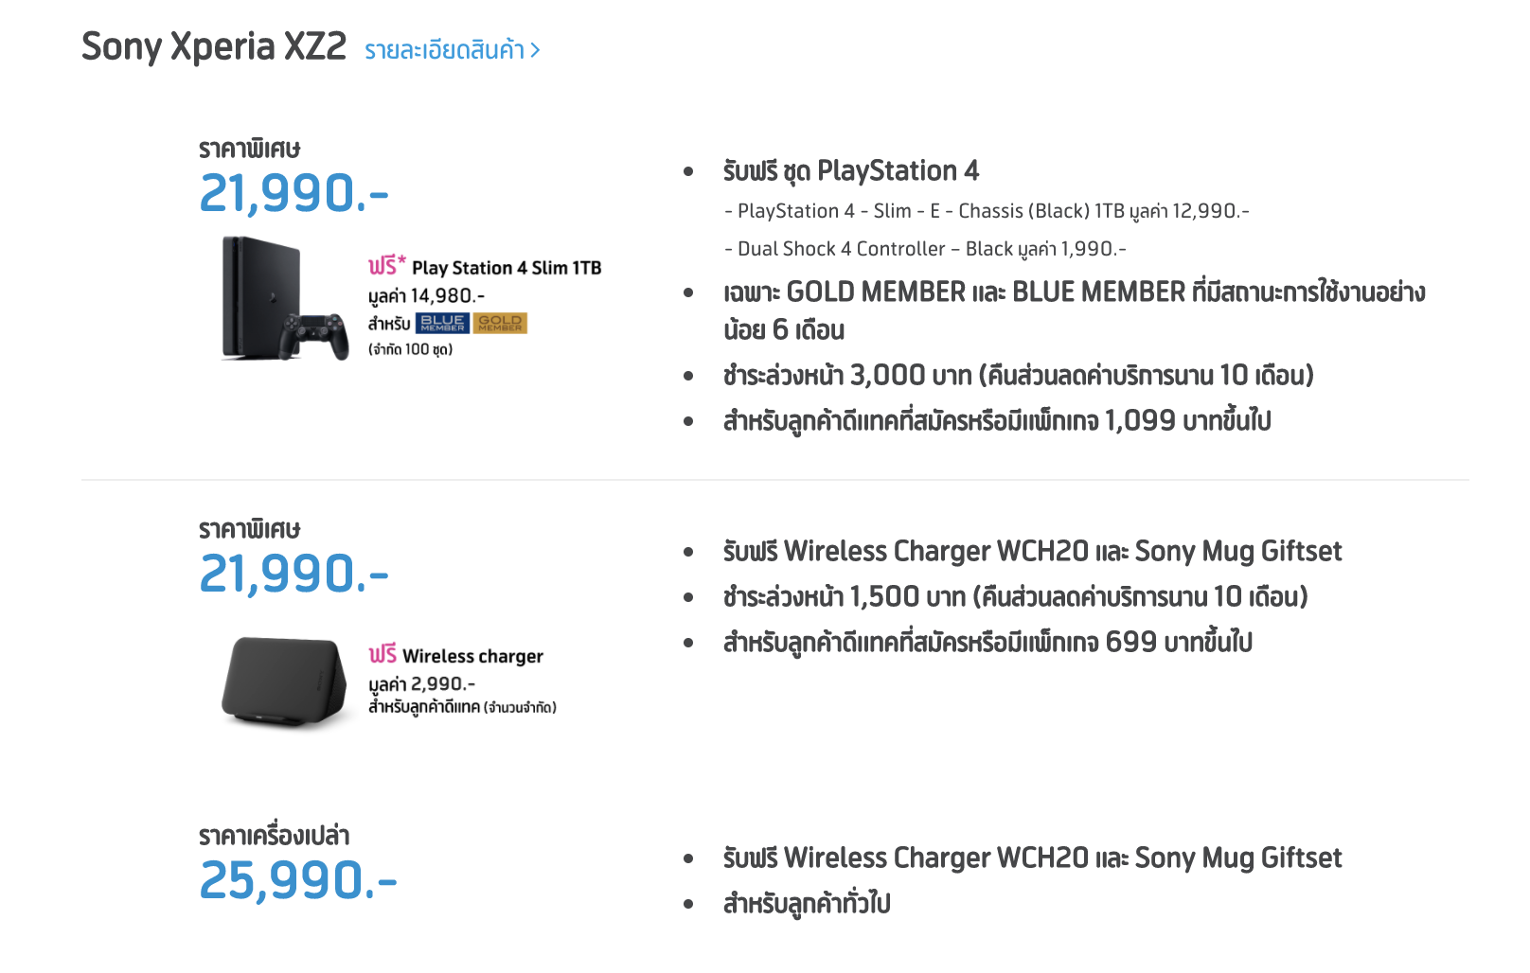Click the black wireless charger image
The width and height of the screenshot is (1530, 973).
coord(284,681)
